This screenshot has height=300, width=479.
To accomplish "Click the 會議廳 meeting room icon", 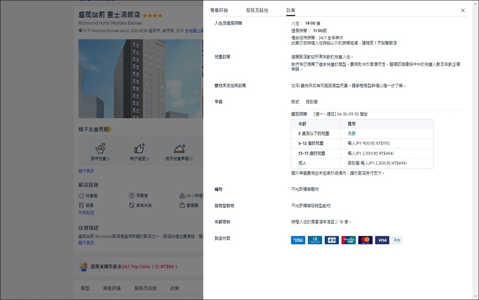I will tap(182, 205).
